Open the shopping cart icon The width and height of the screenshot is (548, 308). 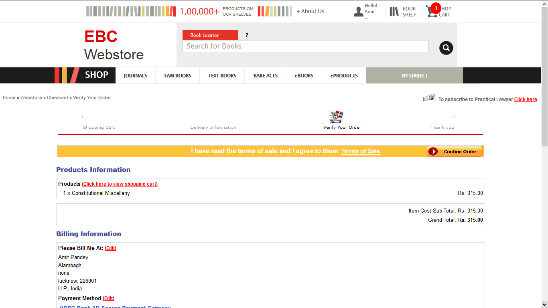(x=431, y=12)
